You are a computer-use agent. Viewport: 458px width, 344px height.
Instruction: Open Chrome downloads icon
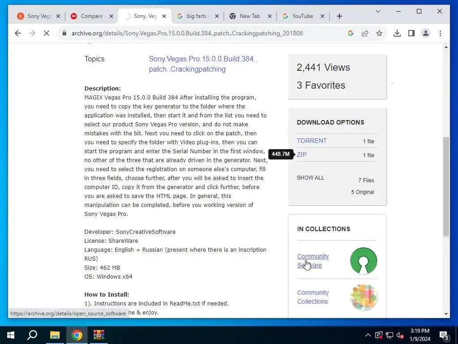click(x=397, y=33)
